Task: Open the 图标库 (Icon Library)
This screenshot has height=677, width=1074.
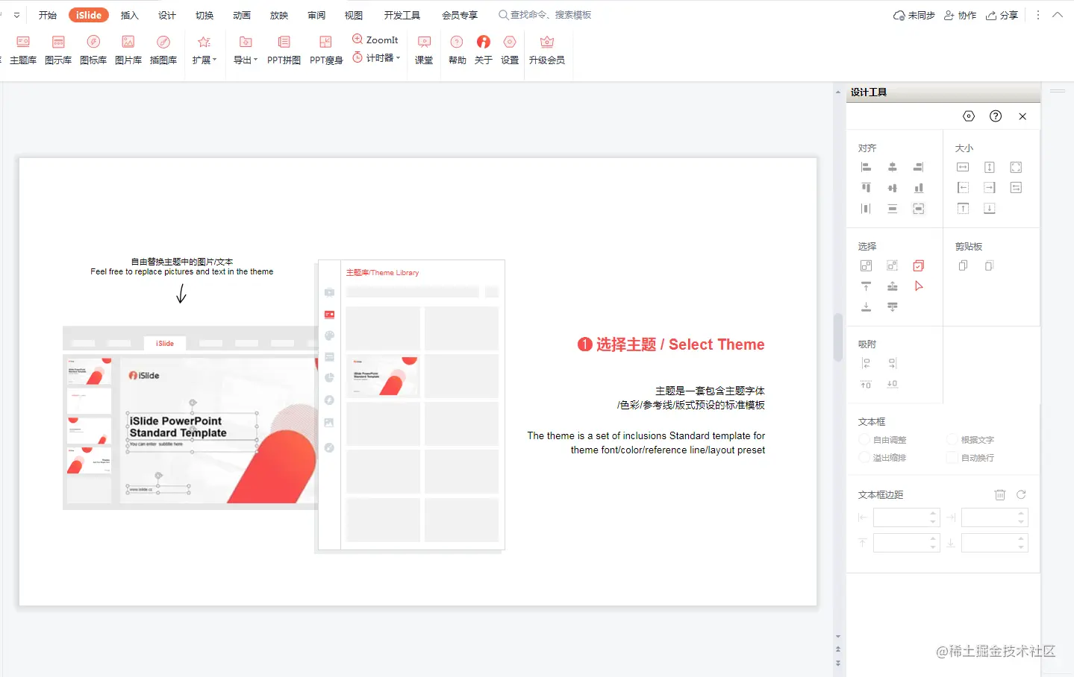Action: click(93, 48)
